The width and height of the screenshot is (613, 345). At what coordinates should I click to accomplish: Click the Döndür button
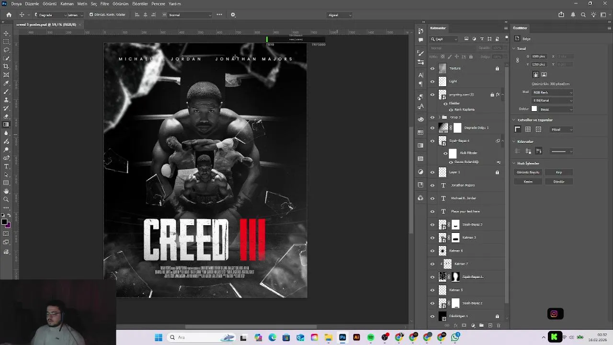click(559, 182)
